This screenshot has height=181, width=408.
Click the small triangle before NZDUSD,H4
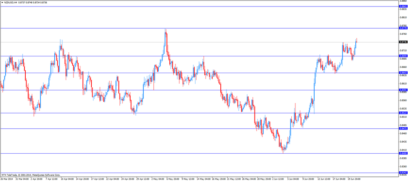[x=2, y=2]
